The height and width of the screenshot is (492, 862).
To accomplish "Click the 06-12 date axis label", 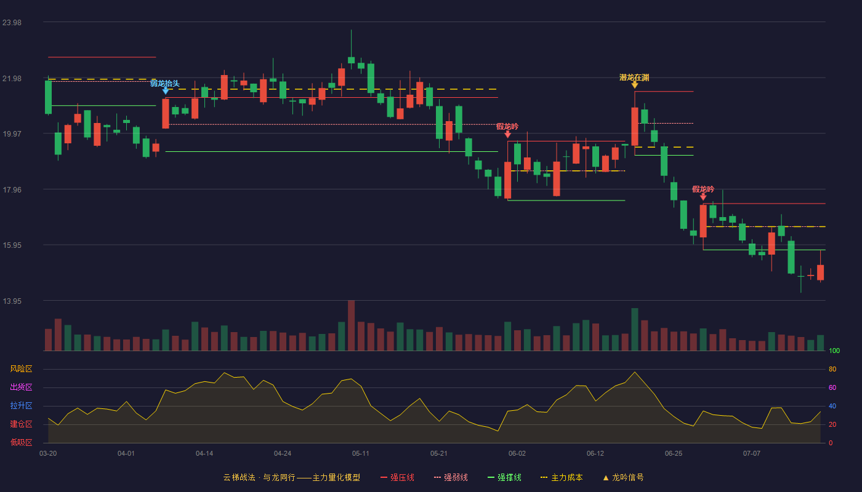I will pyautogui.click(x=595, y=453).
